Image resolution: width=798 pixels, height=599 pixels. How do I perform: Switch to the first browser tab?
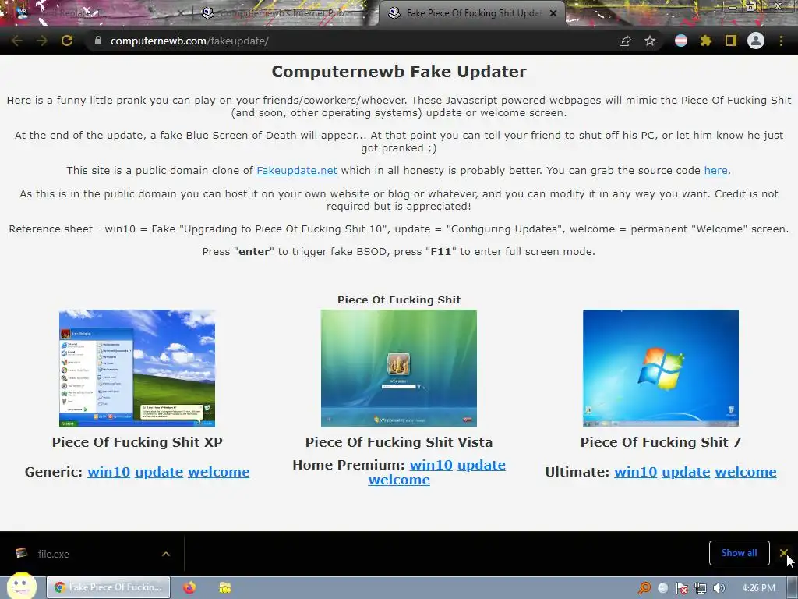click(x=97, y=13)
